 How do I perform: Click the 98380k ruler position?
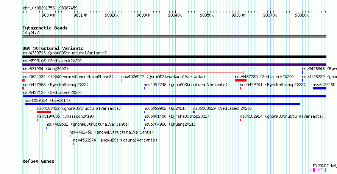[302, 15]
